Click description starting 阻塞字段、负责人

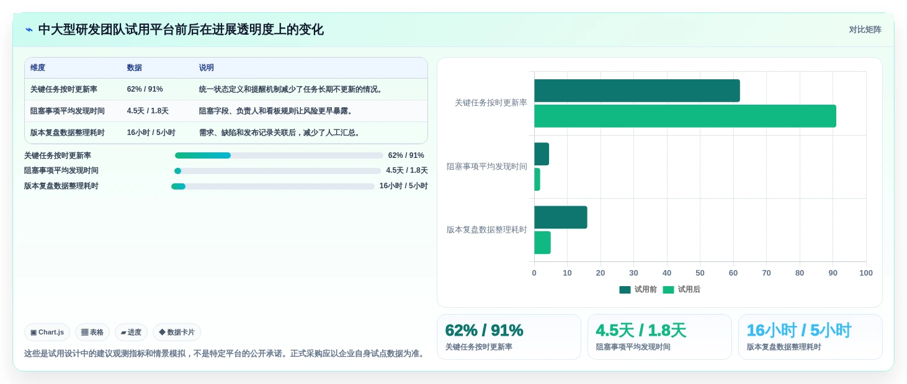[x=277, y=111]
